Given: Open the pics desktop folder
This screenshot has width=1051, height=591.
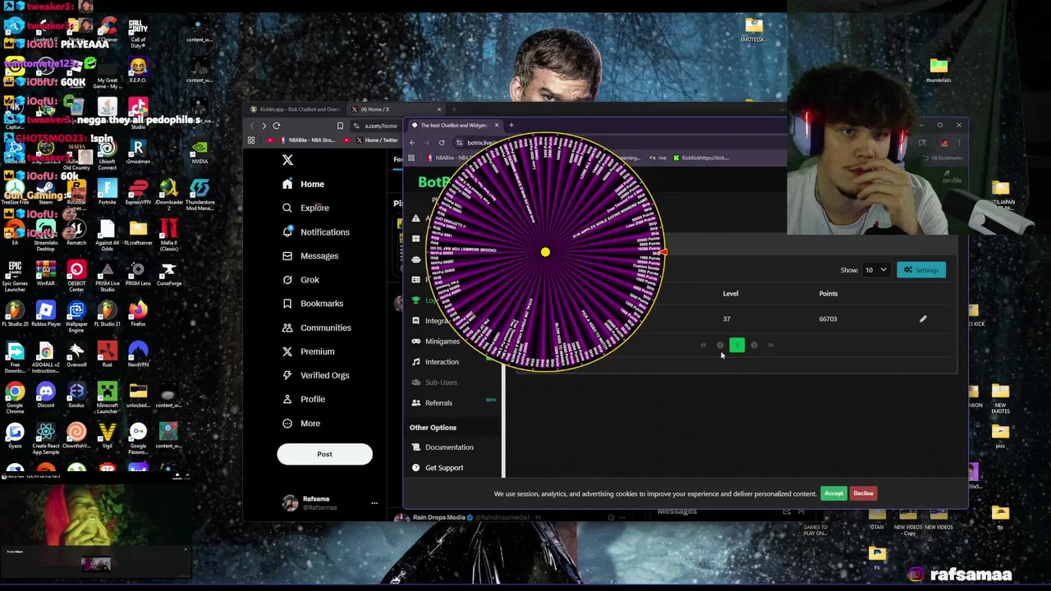Looking at the screenshot, I should 1000,436.
